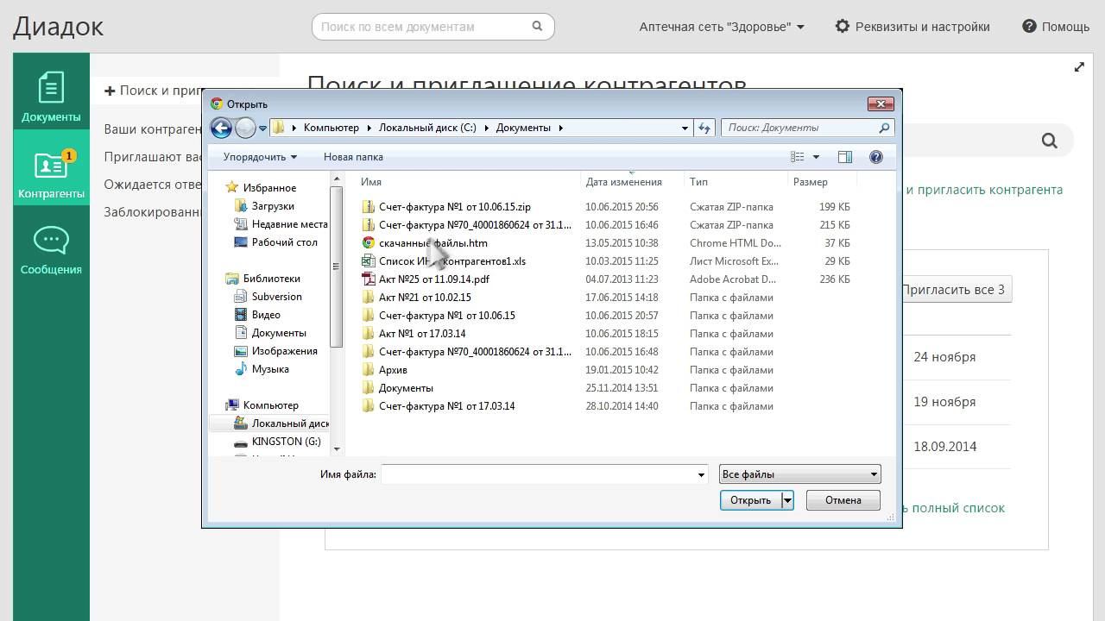Viewport: 1105px width, 621px height.
Task: Select file Акт №25 от 11.09.14.pdf
Action: tap(426, 279)
